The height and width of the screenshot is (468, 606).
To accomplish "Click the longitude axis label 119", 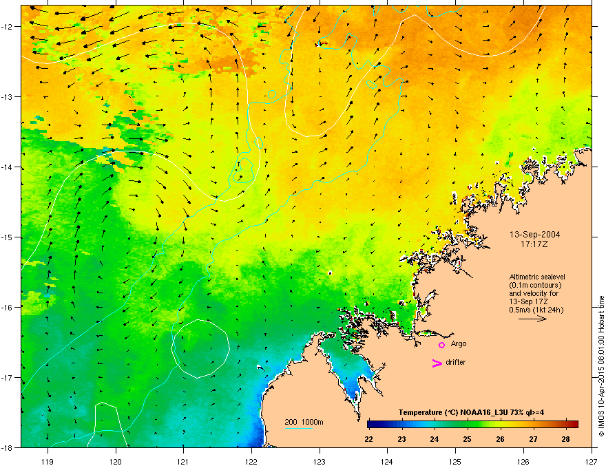I will (x=48, y=461).
